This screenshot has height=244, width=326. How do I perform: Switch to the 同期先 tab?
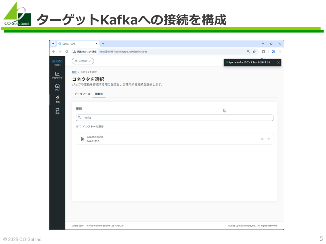[x=99, y=94]
